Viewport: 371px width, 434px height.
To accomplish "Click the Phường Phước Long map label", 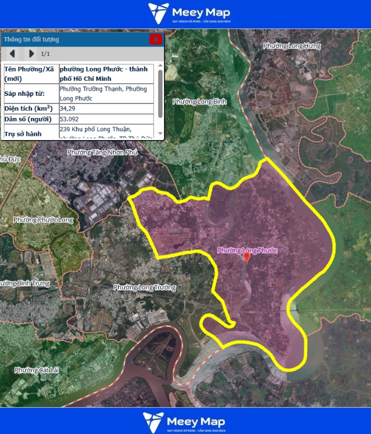I will (x=43, y=220).
